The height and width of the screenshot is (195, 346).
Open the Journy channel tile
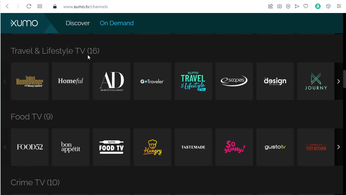click(316, 81)
